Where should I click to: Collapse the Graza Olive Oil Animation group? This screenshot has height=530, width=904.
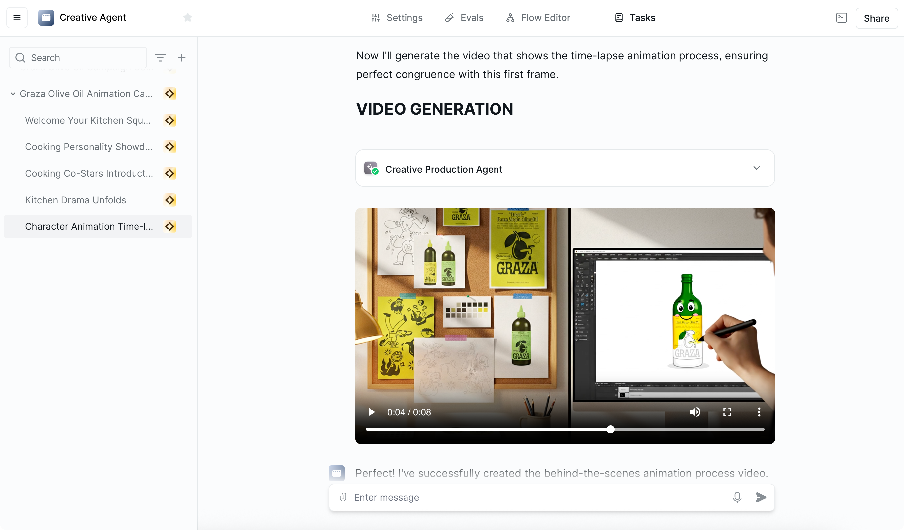coord(13,94)
